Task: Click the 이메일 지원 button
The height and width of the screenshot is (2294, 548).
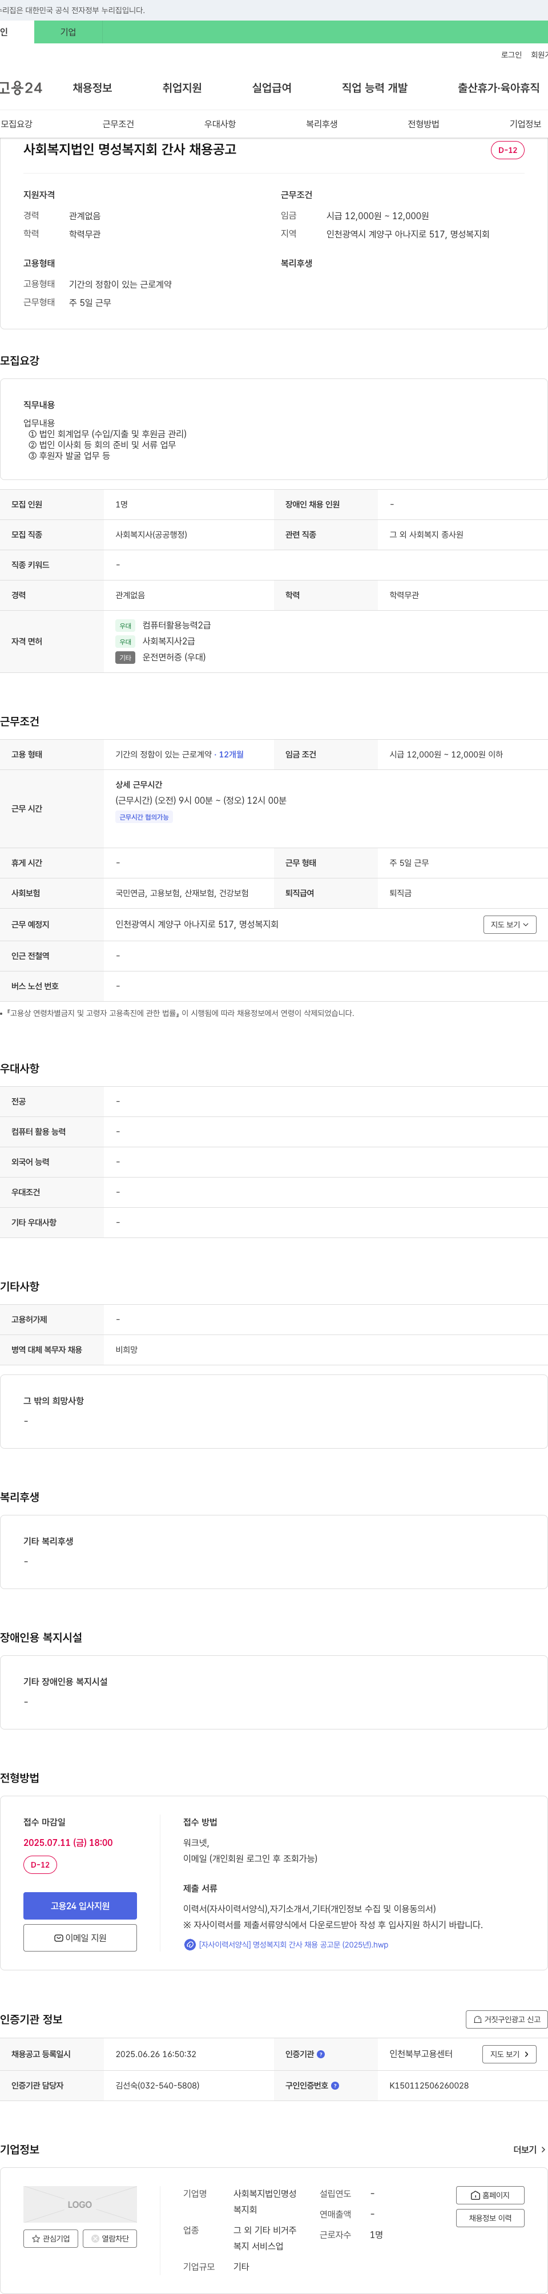Action: tap(80, 1937)
